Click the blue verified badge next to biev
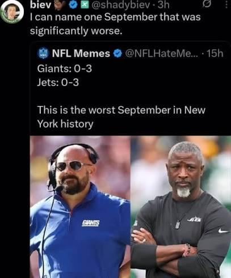 tap(72, 5)
